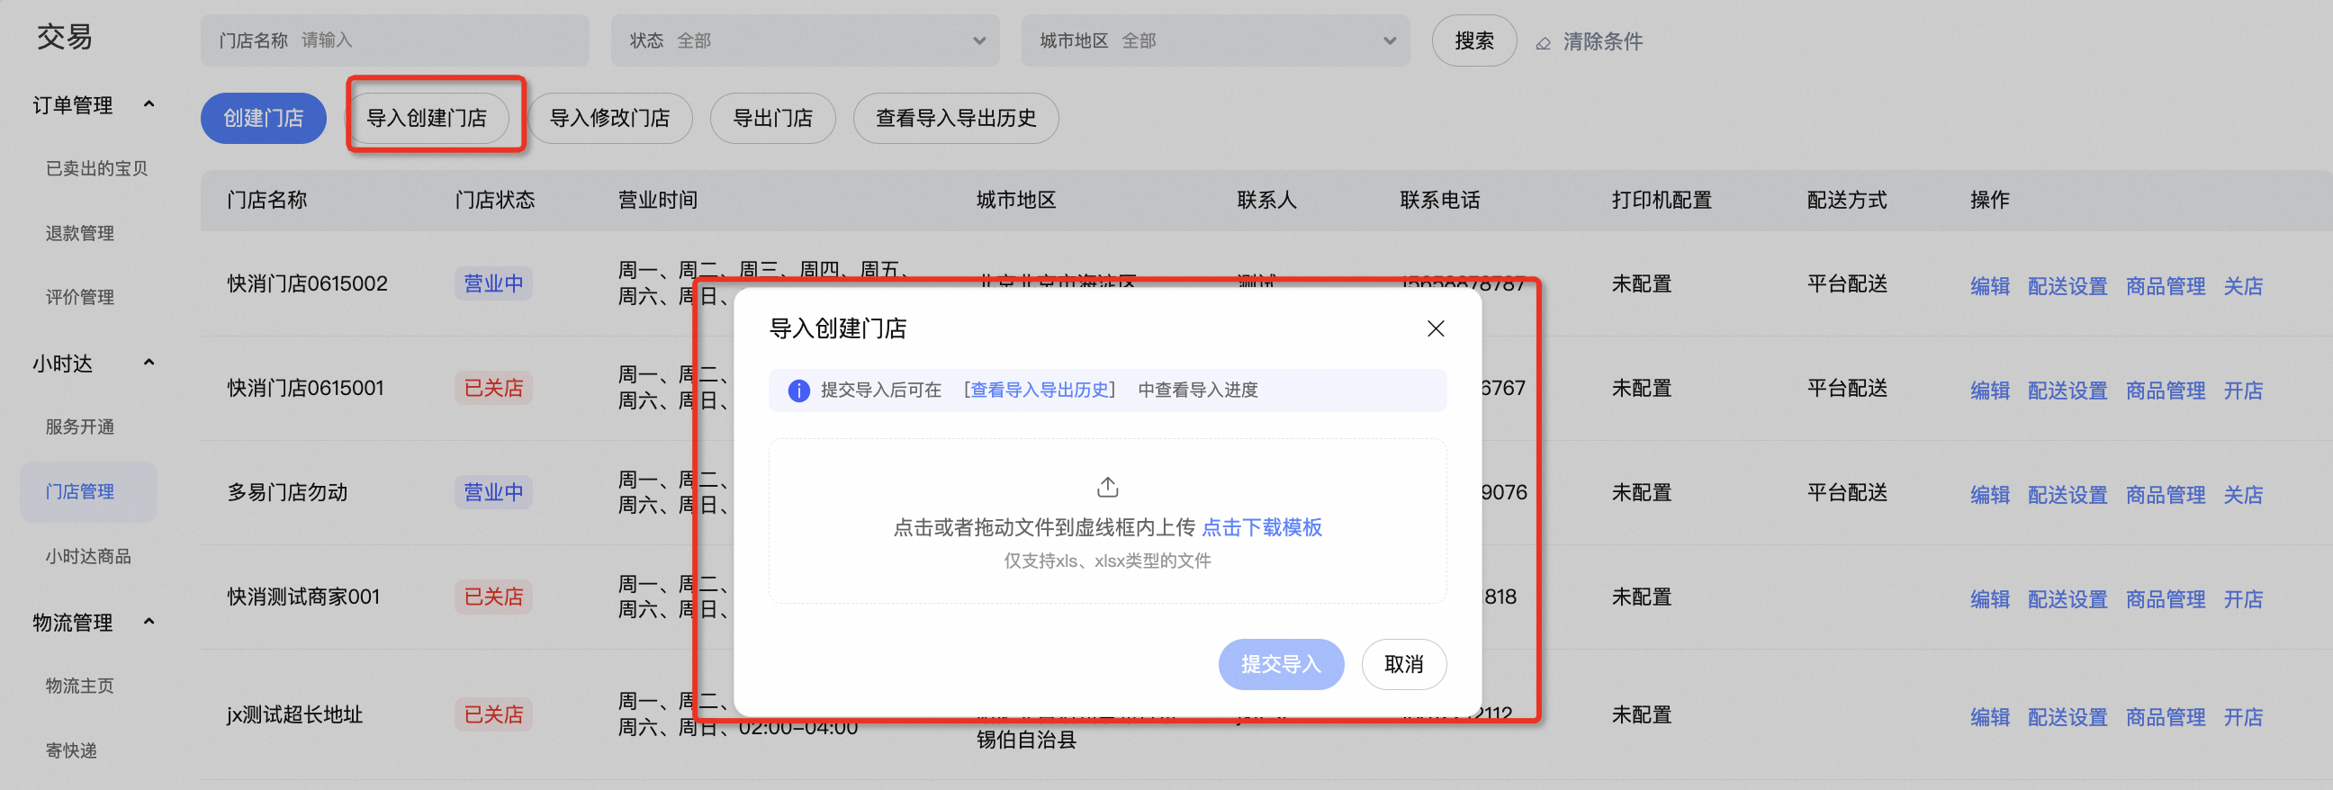Image resolution: width=2333 pixels, height=790 pixels.
Task: Click 取消 in the dialog
Action: (1404, 664)
